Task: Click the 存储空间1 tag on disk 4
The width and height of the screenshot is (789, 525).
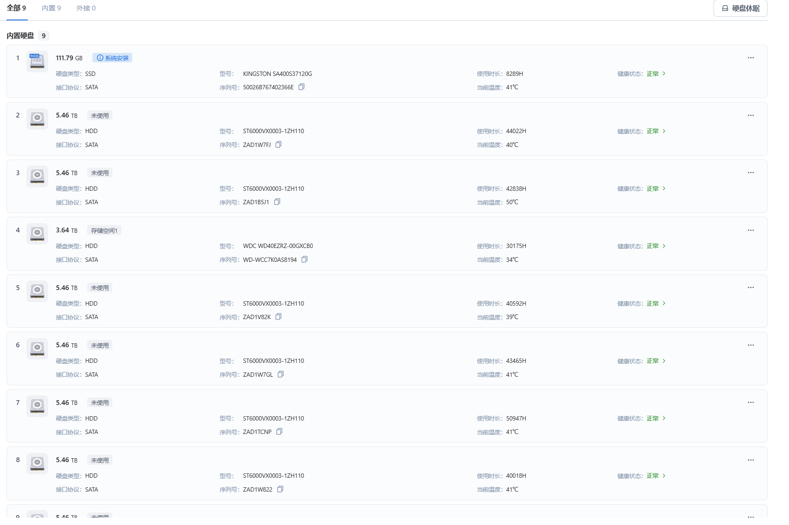Action: 104,230
